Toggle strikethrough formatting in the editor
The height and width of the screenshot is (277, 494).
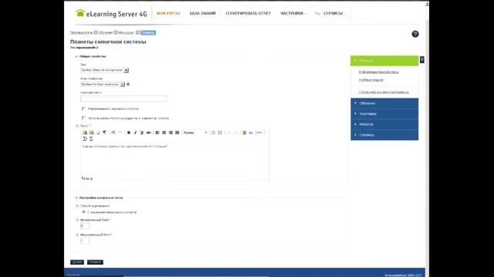(x=148, y=132)
